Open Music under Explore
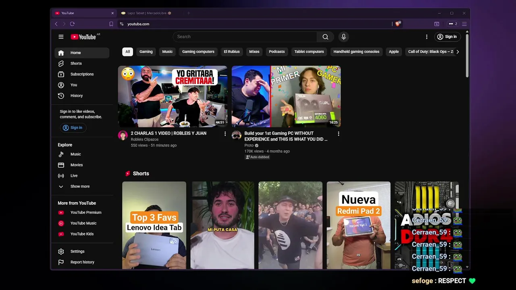Viewport: 516px width, 290px height. pyautogui.click(x=82, y=154)
